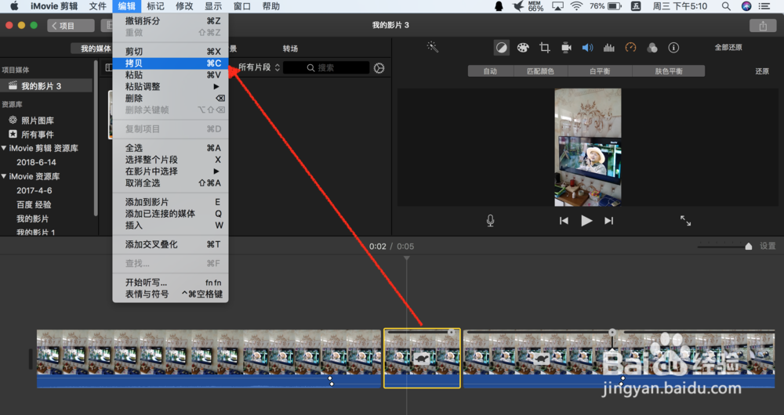
Task: Play the movie preview
Action: point(586,221)
